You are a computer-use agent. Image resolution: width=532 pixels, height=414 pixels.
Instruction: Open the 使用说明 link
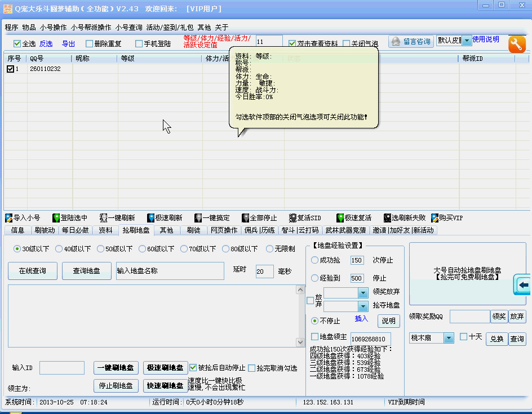pos(486,39)
